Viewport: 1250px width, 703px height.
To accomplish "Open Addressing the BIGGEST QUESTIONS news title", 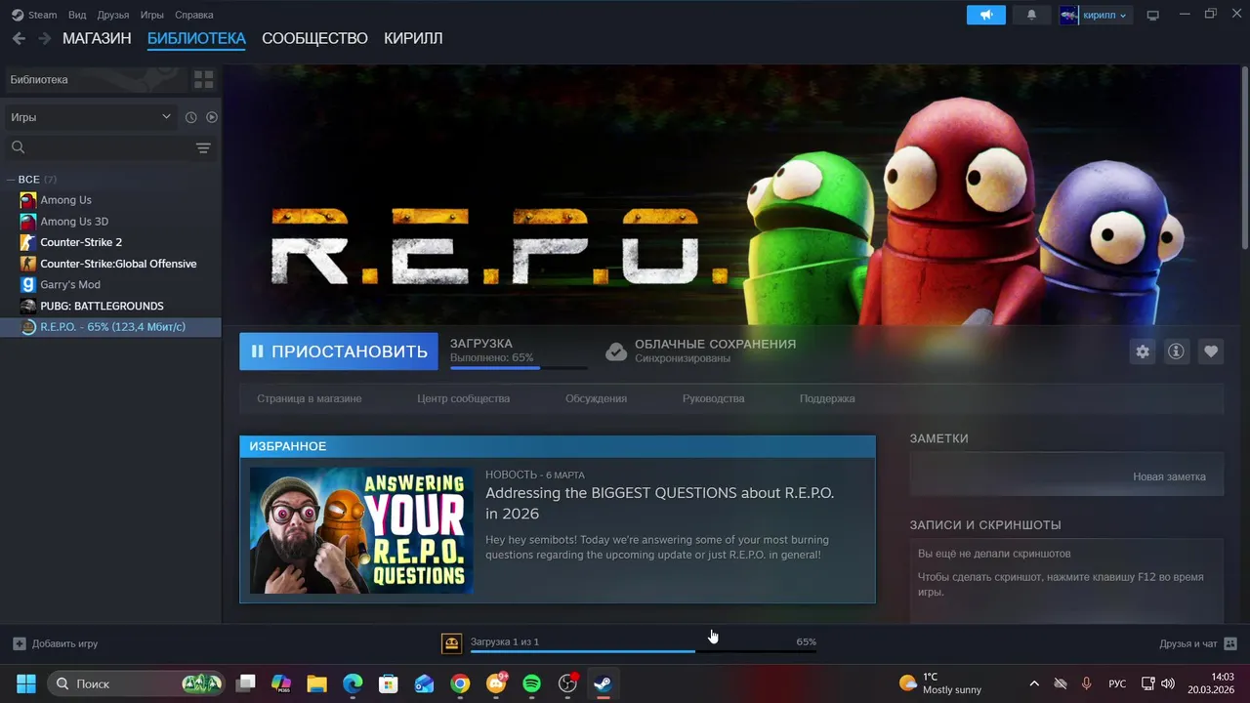I will coord(660,503).
